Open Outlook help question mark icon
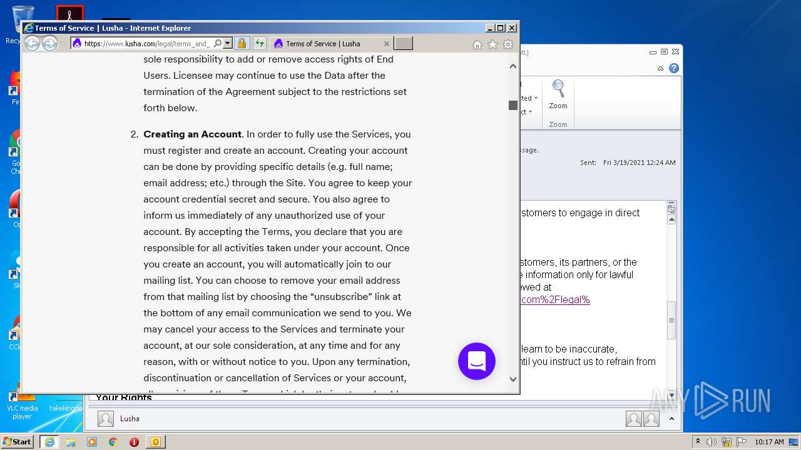The image size is (801, 450). click(674, 68)
